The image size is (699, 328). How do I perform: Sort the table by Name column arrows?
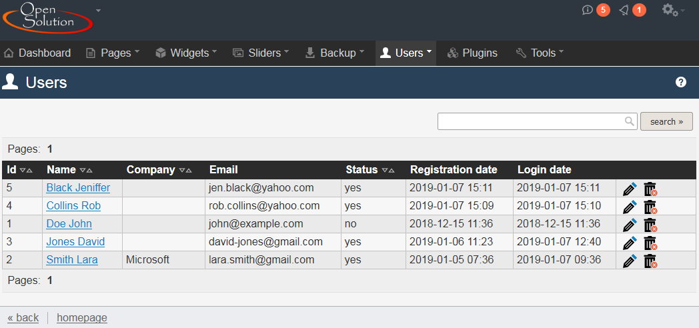pyautogui.click(x=85, y=170)
